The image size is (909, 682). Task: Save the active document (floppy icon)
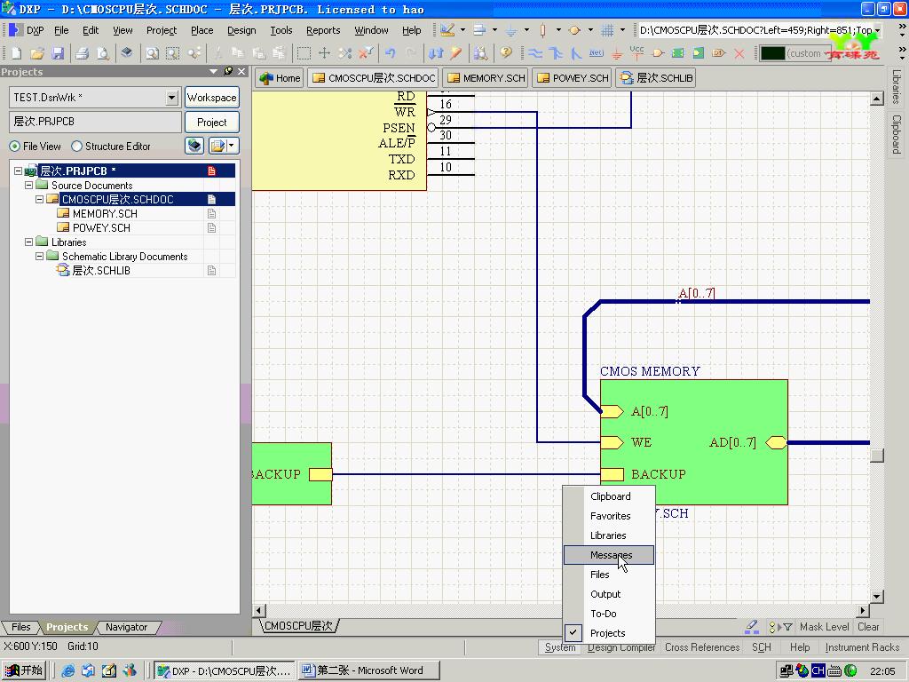pyautogui.click(x=58, y=53)
